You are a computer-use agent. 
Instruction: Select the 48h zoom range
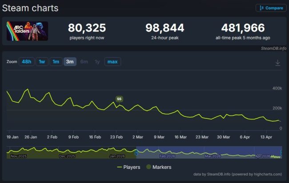(x=27, y=62)
